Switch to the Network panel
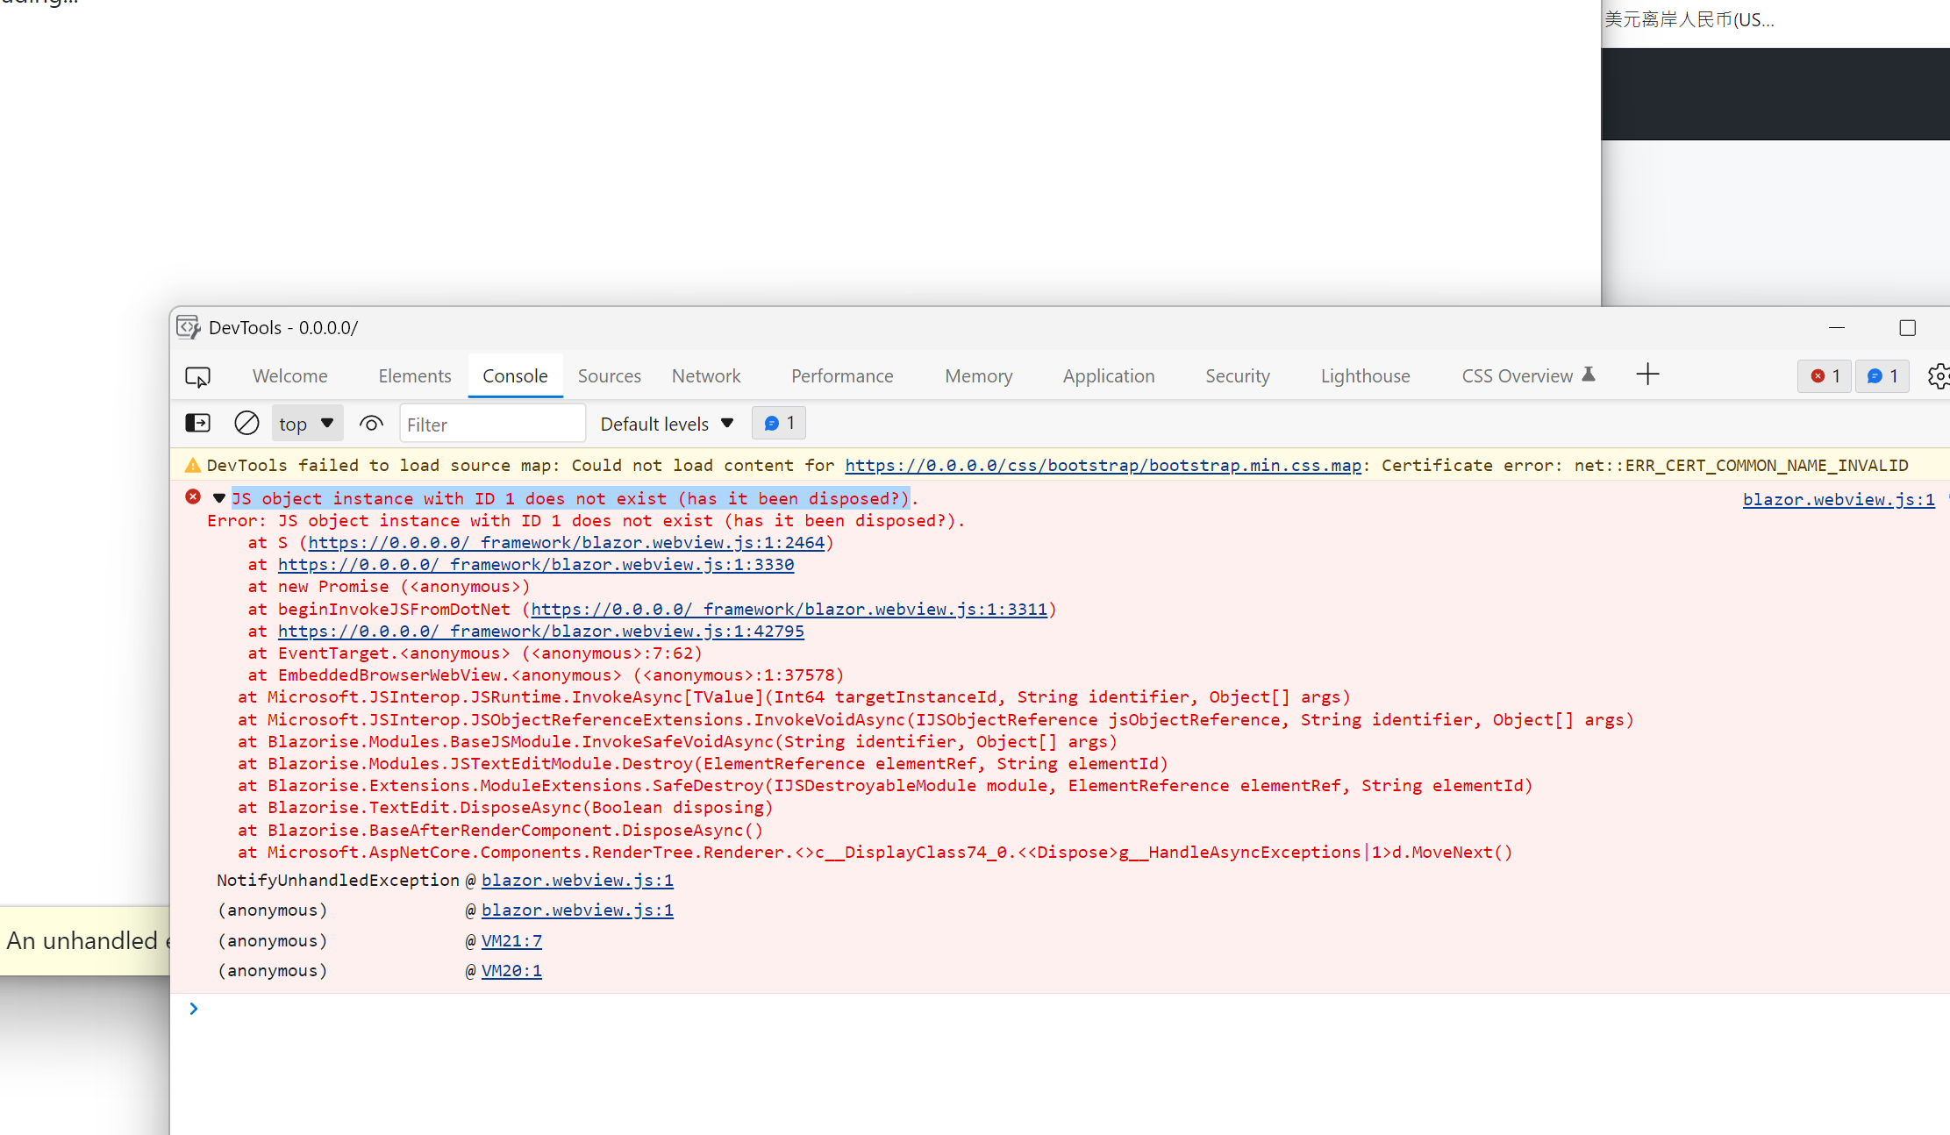 tap(705, 375)
